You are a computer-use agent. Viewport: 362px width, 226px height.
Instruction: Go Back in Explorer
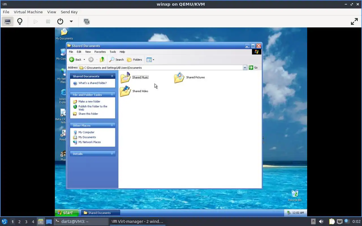(x=75, y=60)
